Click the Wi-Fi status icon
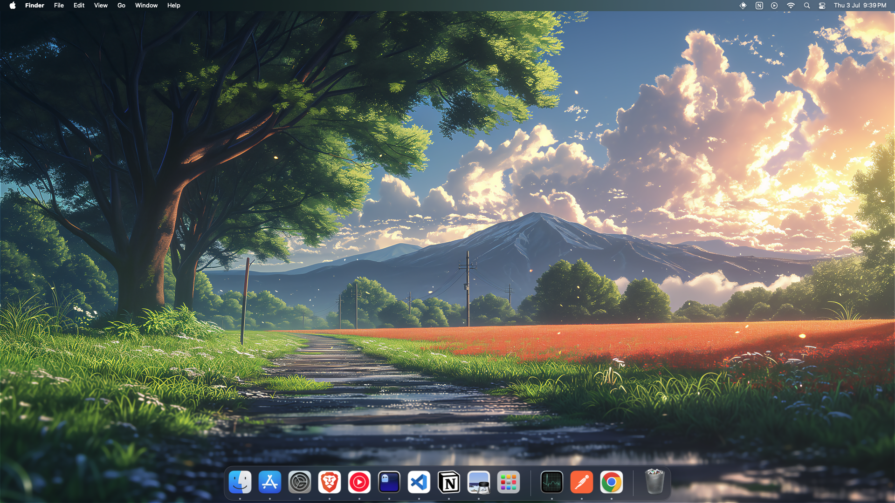Viewport: 895px width, 503px height. tap(791, 6)
